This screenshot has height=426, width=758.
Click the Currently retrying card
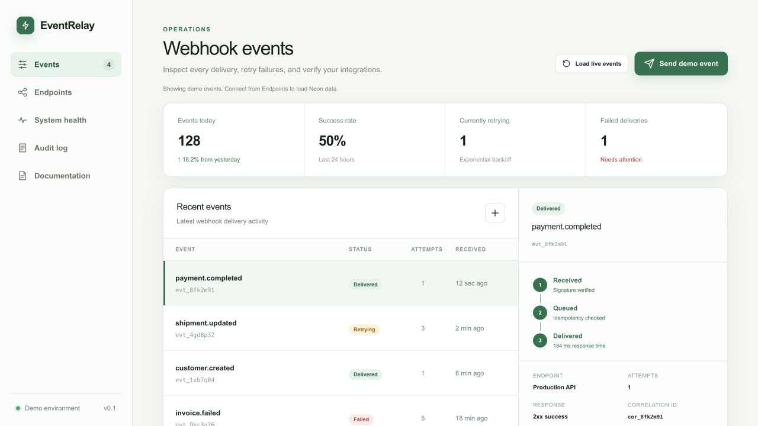pyautogui.click(x=516, y=140)
